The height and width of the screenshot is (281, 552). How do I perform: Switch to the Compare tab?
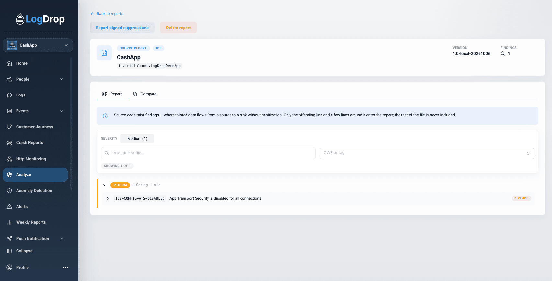145,94
